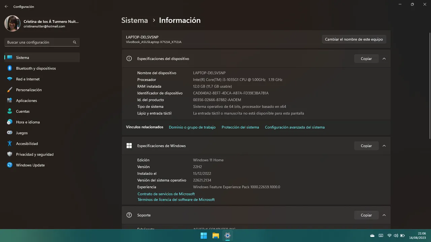This screenshot has width=431, height=242.
Task: Open Contrato de servicios de Microsoft
Action: 166,194
